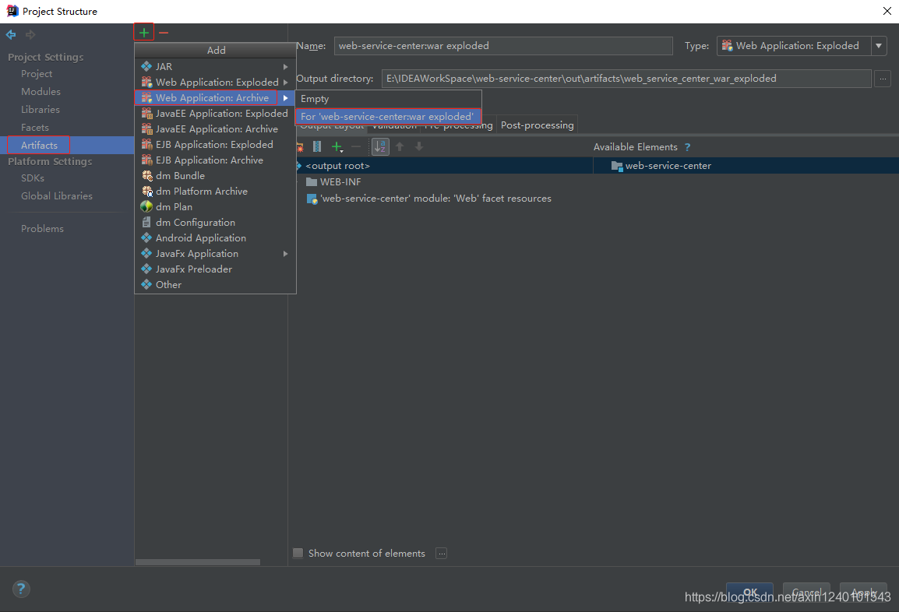Choose dm Bundle from Add menu
The height and width of the screenshot is (612, 899).
coord(215,175)
